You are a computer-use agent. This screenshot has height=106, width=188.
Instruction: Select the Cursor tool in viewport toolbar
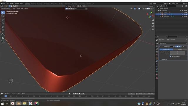click(x=3, y=16)
